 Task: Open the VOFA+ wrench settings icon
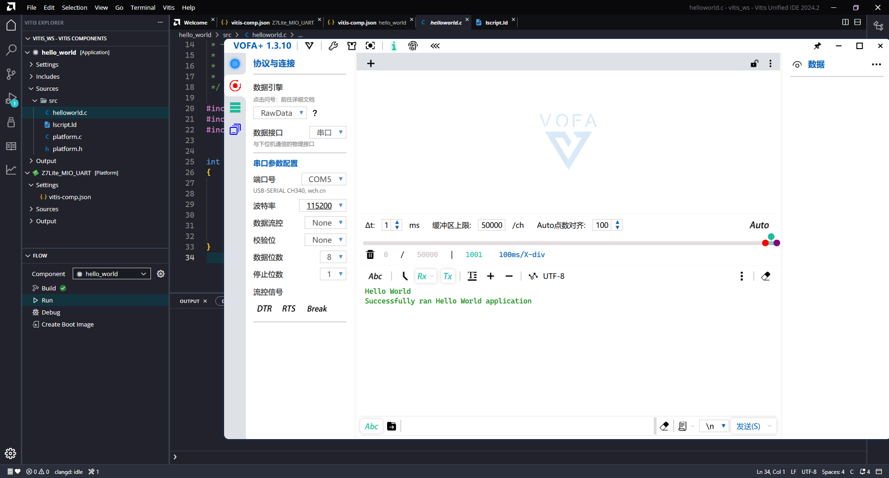pos(333,46)
